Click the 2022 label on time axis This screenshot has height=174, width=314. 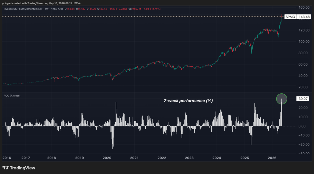pos(162,158)
